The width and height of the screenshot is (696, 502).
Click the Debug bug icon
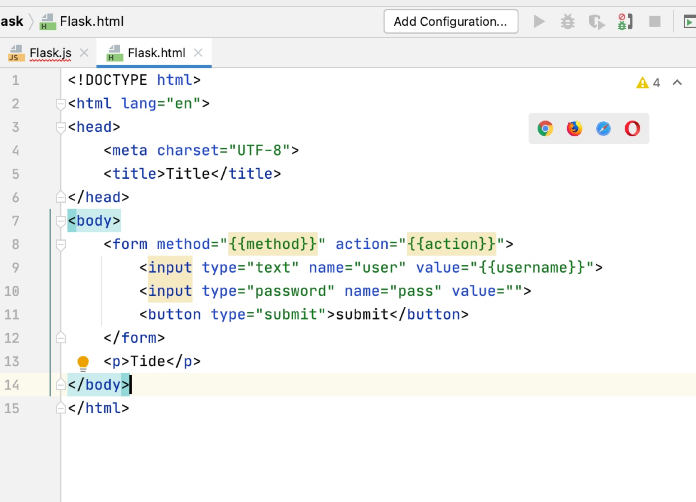click(568, 21)
